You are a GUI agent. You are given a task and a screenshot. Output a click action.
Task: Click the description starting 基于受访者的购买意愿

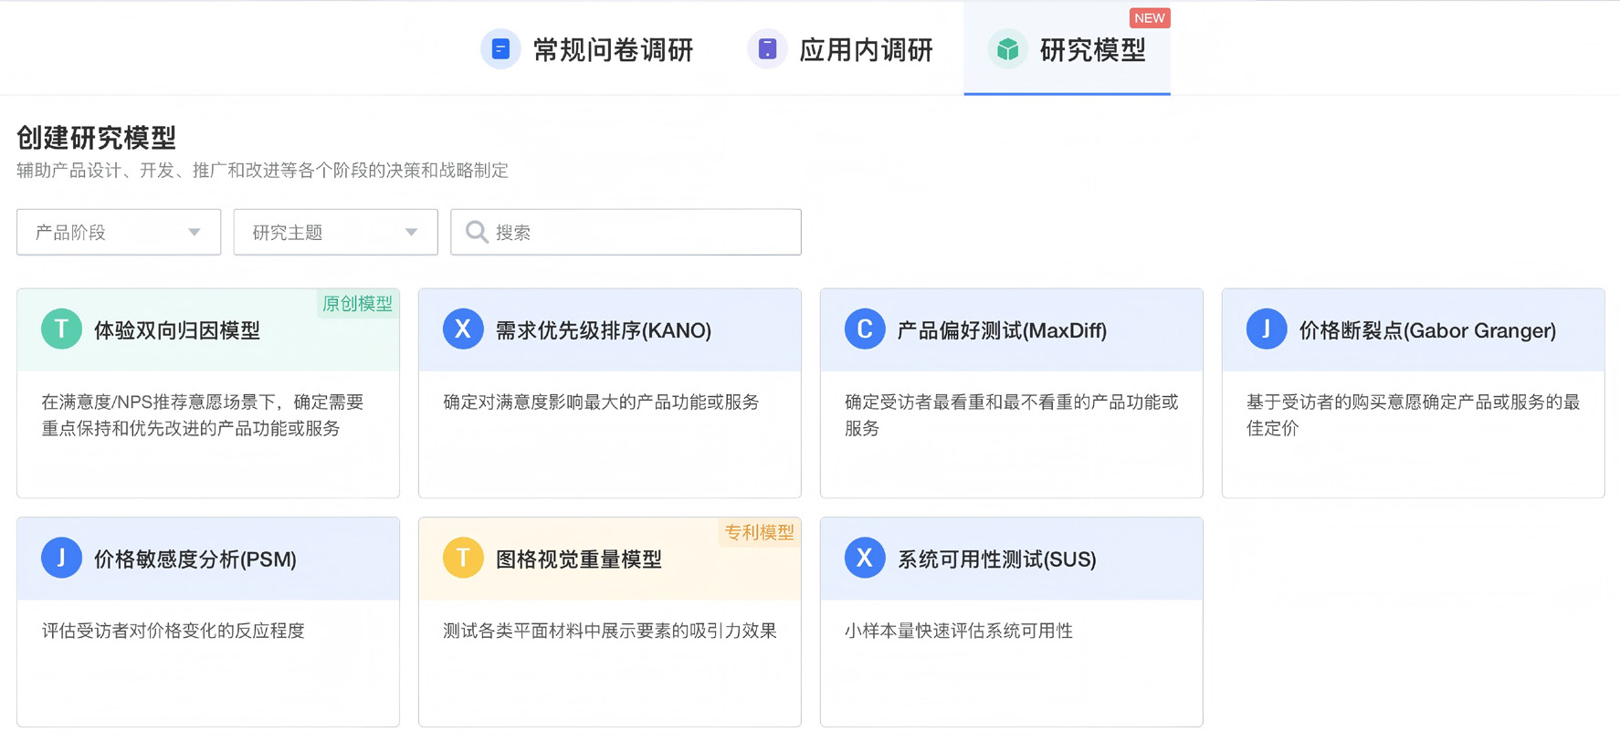(1414, 415)
